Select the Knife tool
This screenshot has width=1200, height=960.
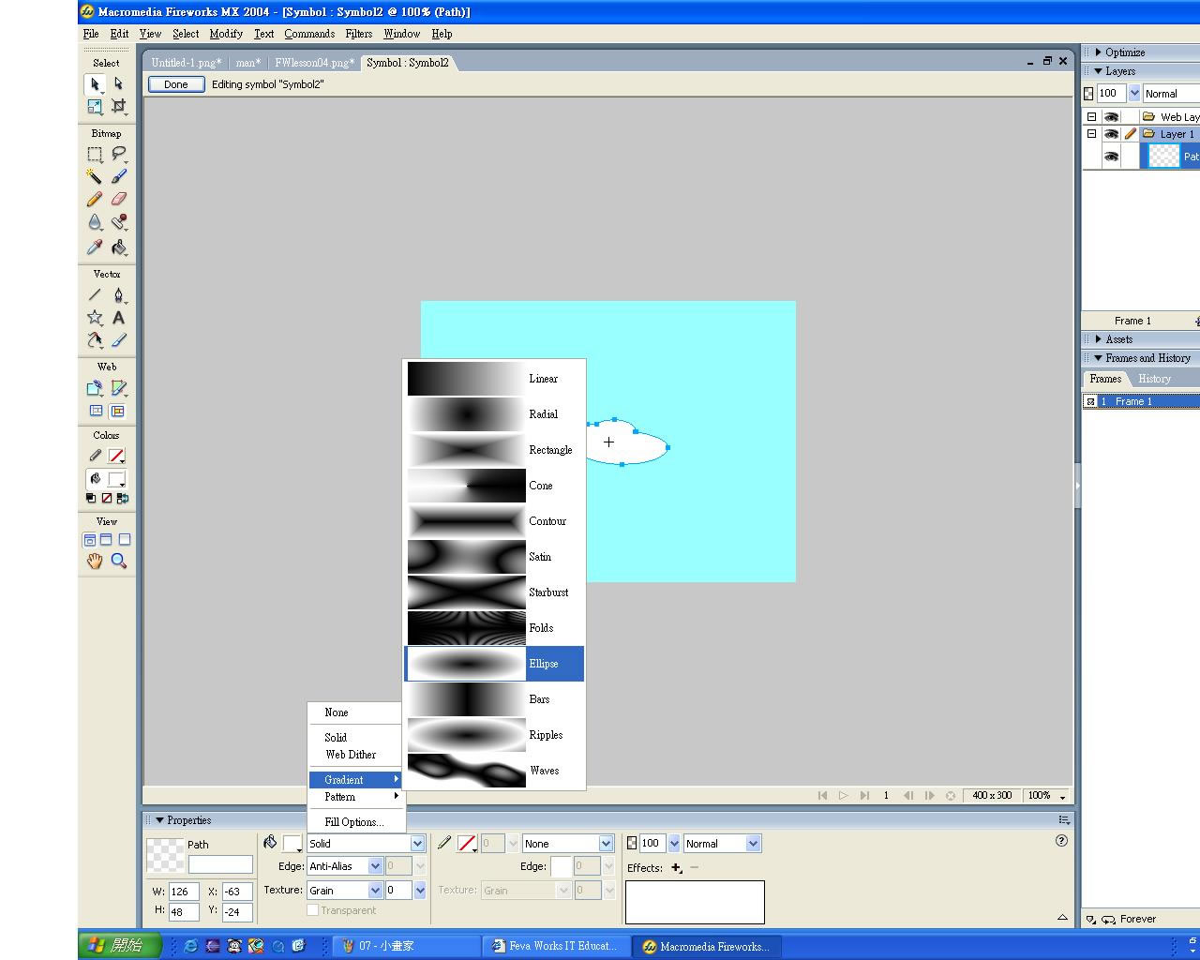pyautogui.click(x=118, y=340)
